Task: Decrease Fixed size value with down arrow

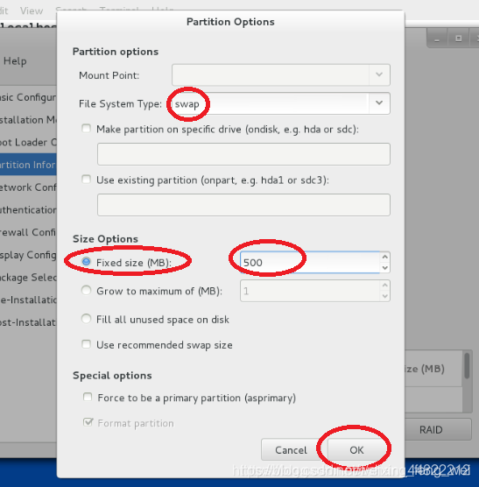Action: pos(385,268)
